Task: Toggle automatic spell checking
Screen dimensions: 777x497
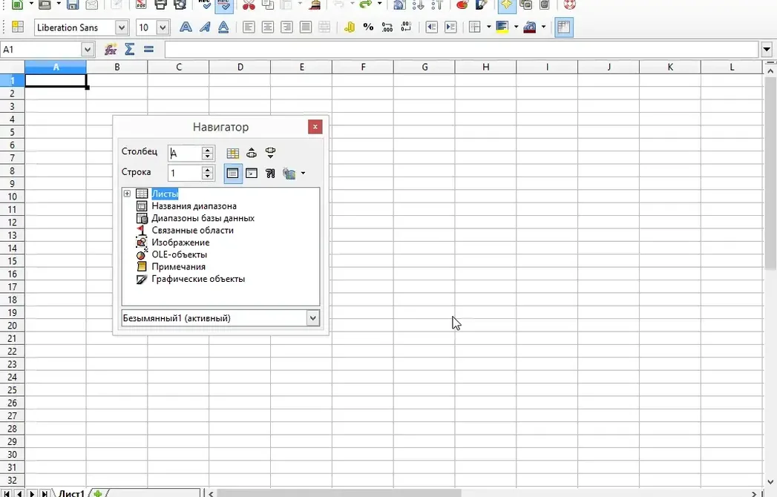Action: point(224,5)
